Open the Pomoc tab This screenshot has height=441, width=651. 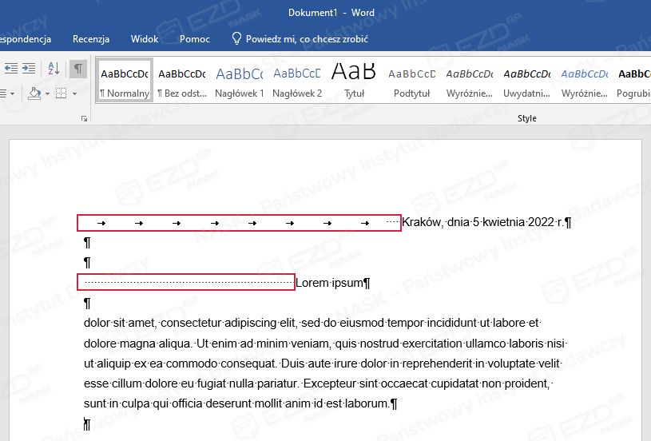[x=195, y=38]
